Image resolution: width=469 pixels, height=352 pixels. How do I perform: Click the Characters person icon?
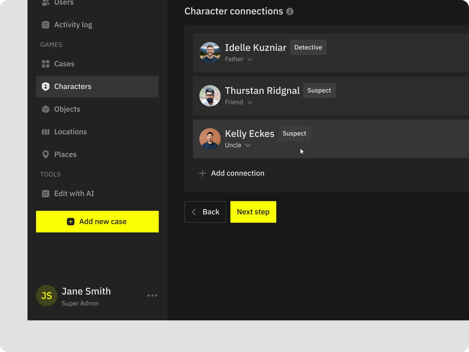pyautogui.click(x=45, y=86)
